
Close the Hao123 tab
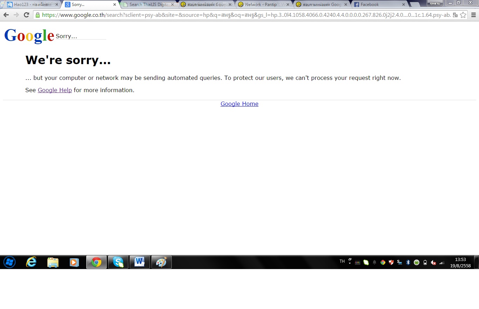[x=56, y=5]
